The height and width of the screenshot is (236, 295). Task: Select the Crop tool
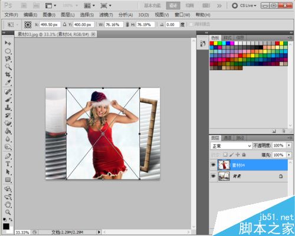pyautogui.click(x=8, y=75)
